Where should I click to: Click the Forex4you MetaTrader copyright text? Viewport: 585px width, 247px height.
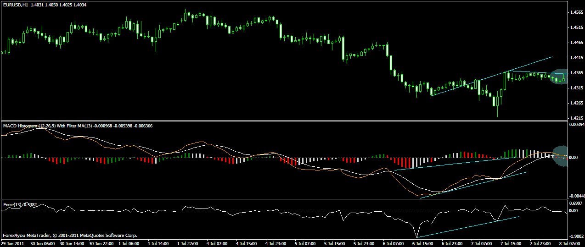(x=70, y=236)
